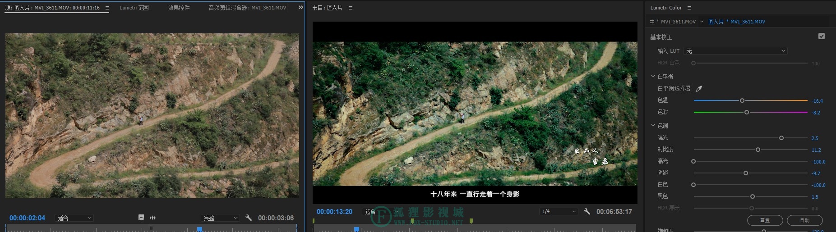Click the Program monitor blue playhead
This screenshot has width=836, height=232.
(x=356, y=229)
